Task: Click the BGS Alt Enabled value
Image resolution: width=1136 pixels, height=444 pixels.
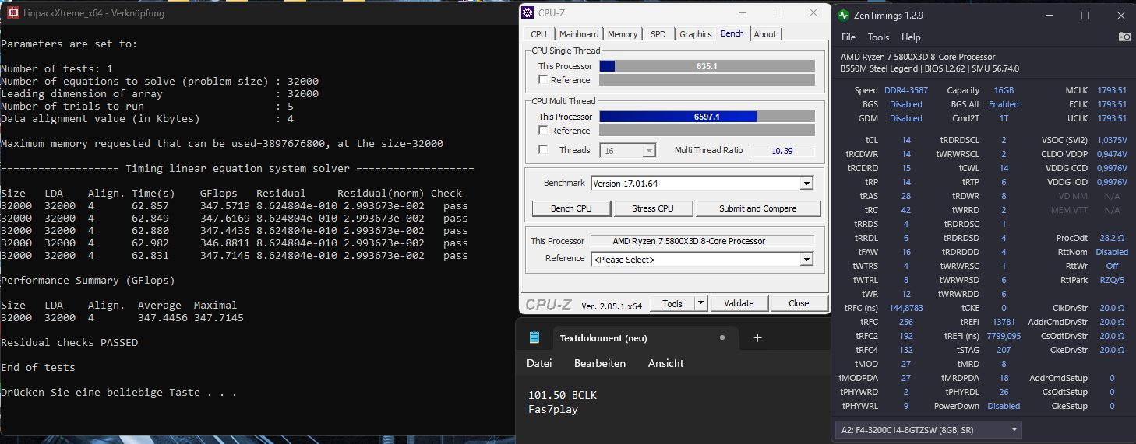Action: point(1004,104)
